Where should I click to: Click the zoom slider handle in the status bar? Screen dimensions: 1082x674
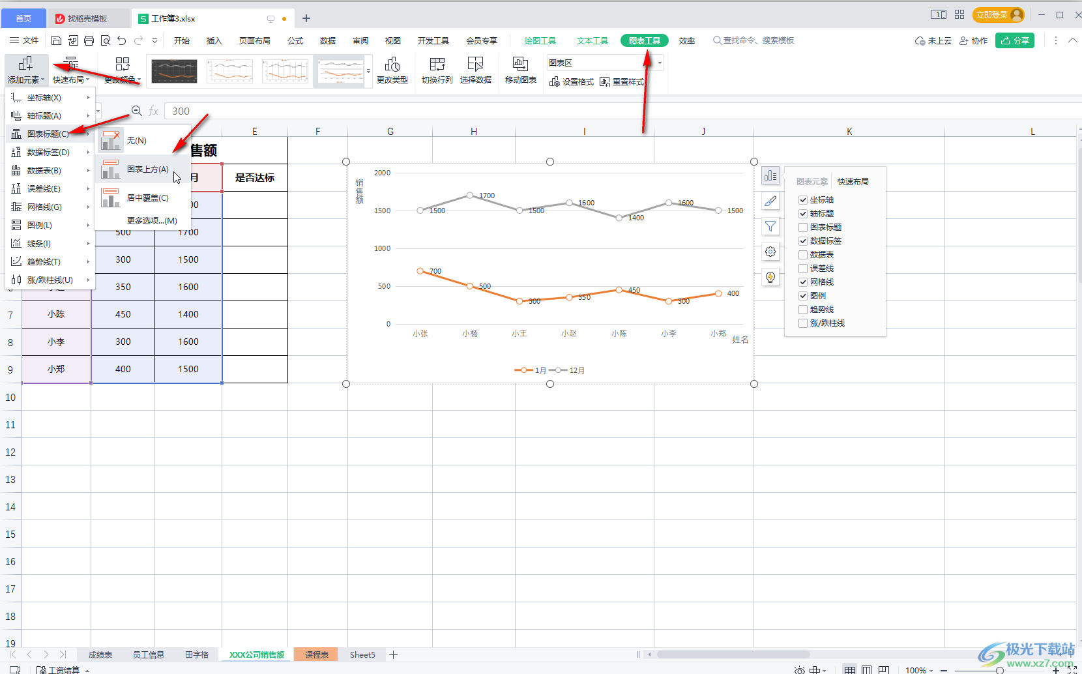[x=999, y=670]
